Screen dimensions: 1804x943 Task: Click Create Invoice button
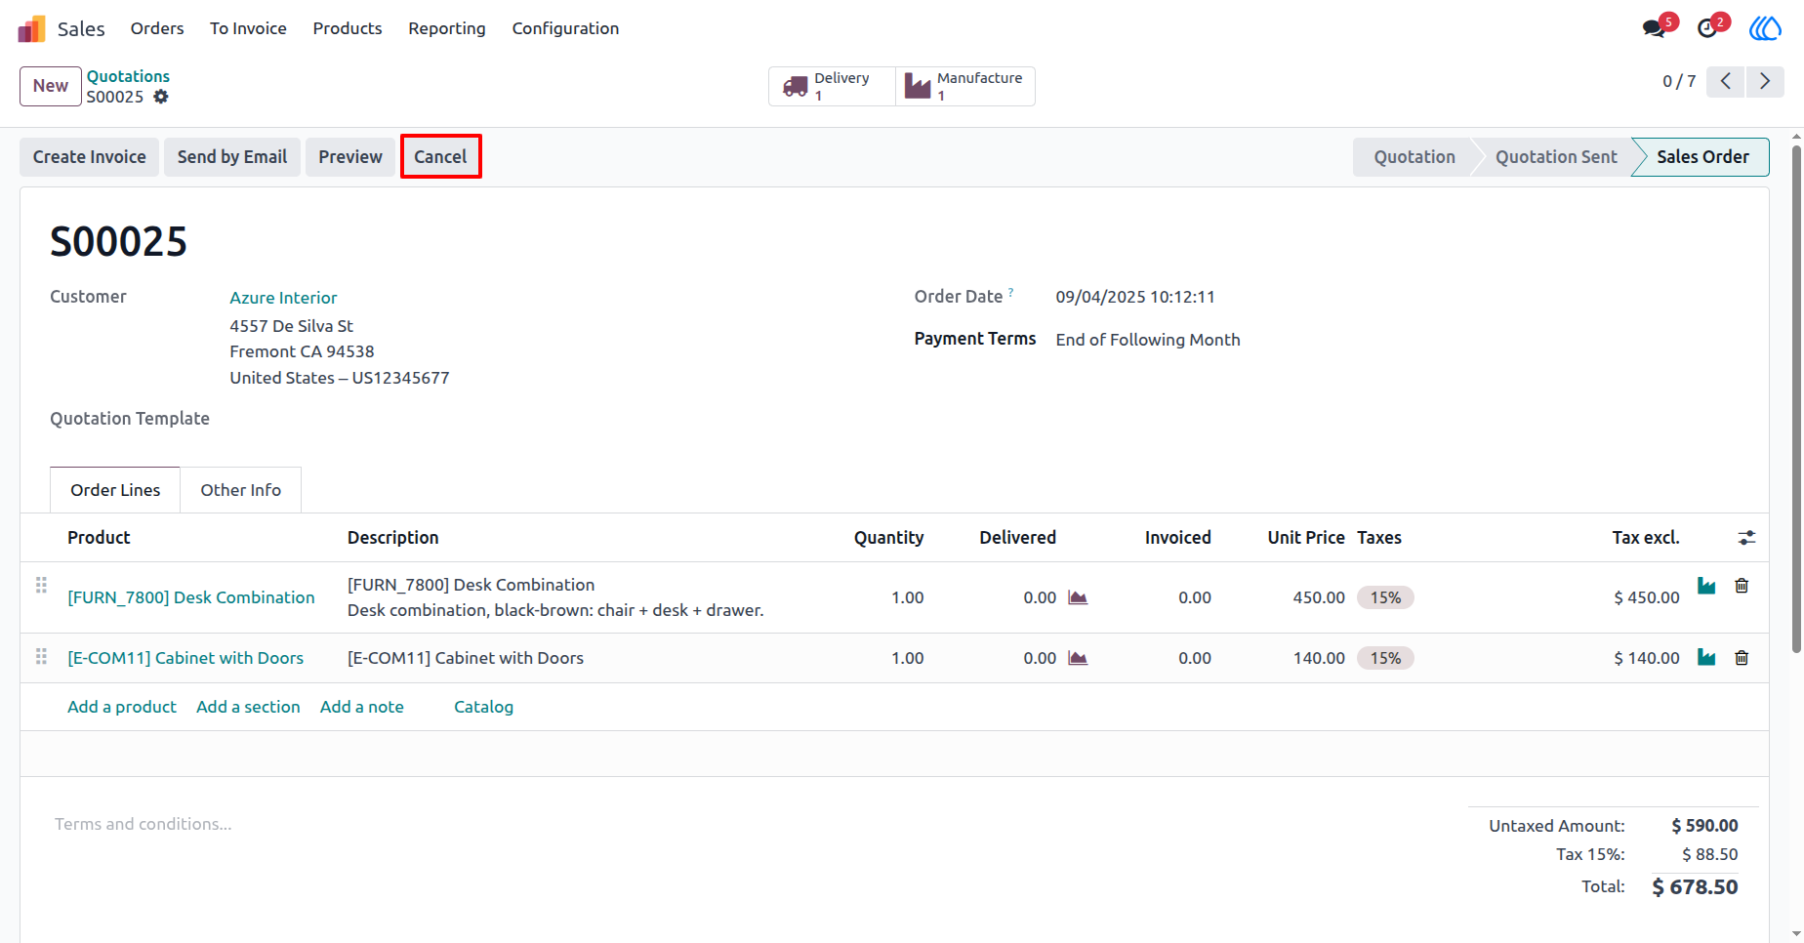[x=90, y=157]
